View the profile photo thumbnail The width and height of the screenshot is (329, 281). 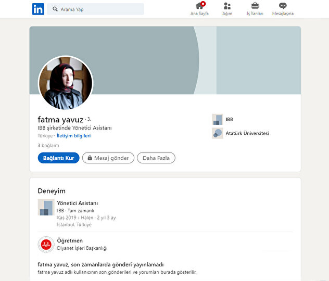tap(66, 83)
